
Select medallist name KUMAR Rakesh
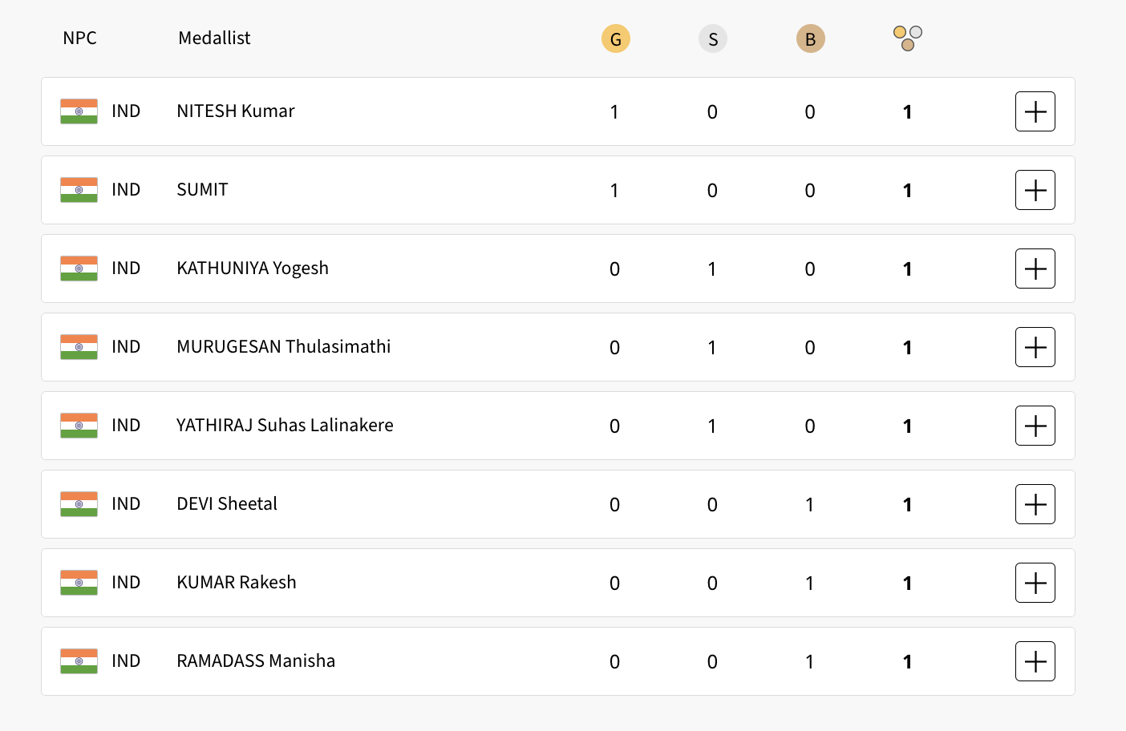237,582
